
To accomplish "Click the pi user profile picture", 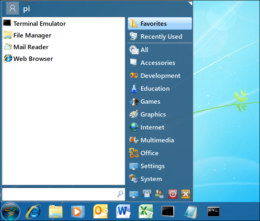I will pyautogui.click(x=13, y=8).
